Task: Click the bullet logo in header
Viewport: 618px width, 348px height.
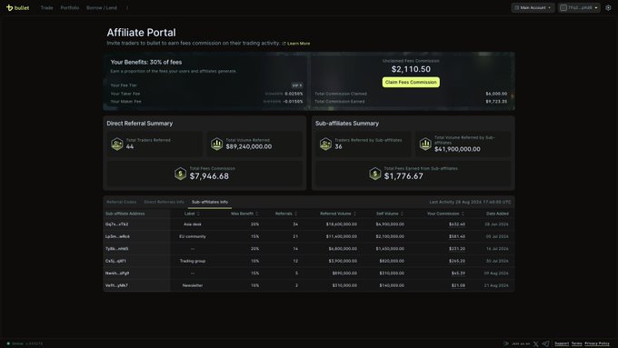Action: point(18,7)
